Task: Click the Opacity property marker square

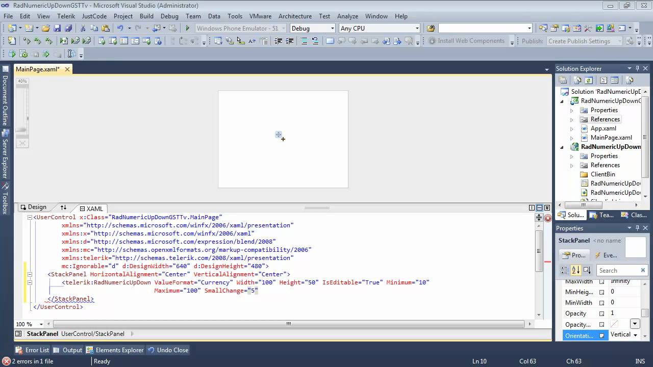Action: 601,313
